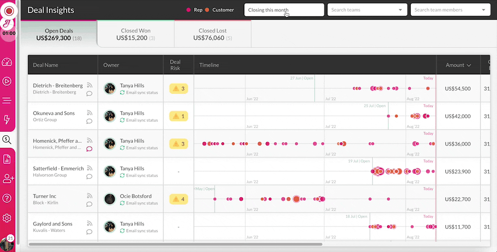Click the red record button in sidebar
Image resolution: width=497 pixels, height=252 pixels.
tap(9, 11)
